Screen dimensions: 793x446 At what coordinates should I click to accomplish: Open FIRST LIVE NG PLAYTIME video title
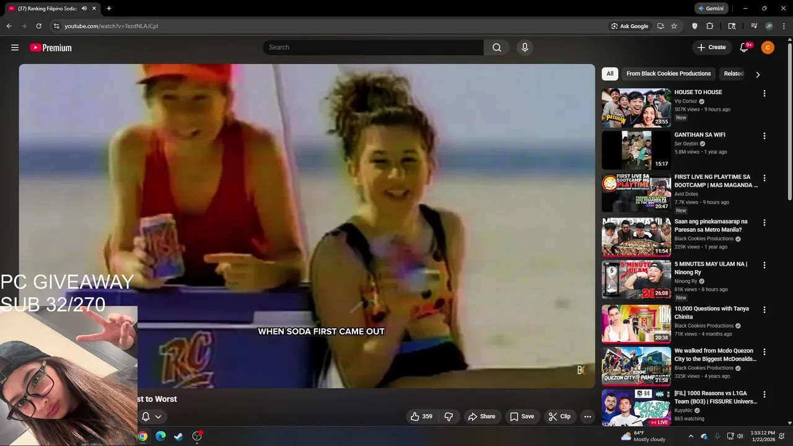tap(716, 181)
